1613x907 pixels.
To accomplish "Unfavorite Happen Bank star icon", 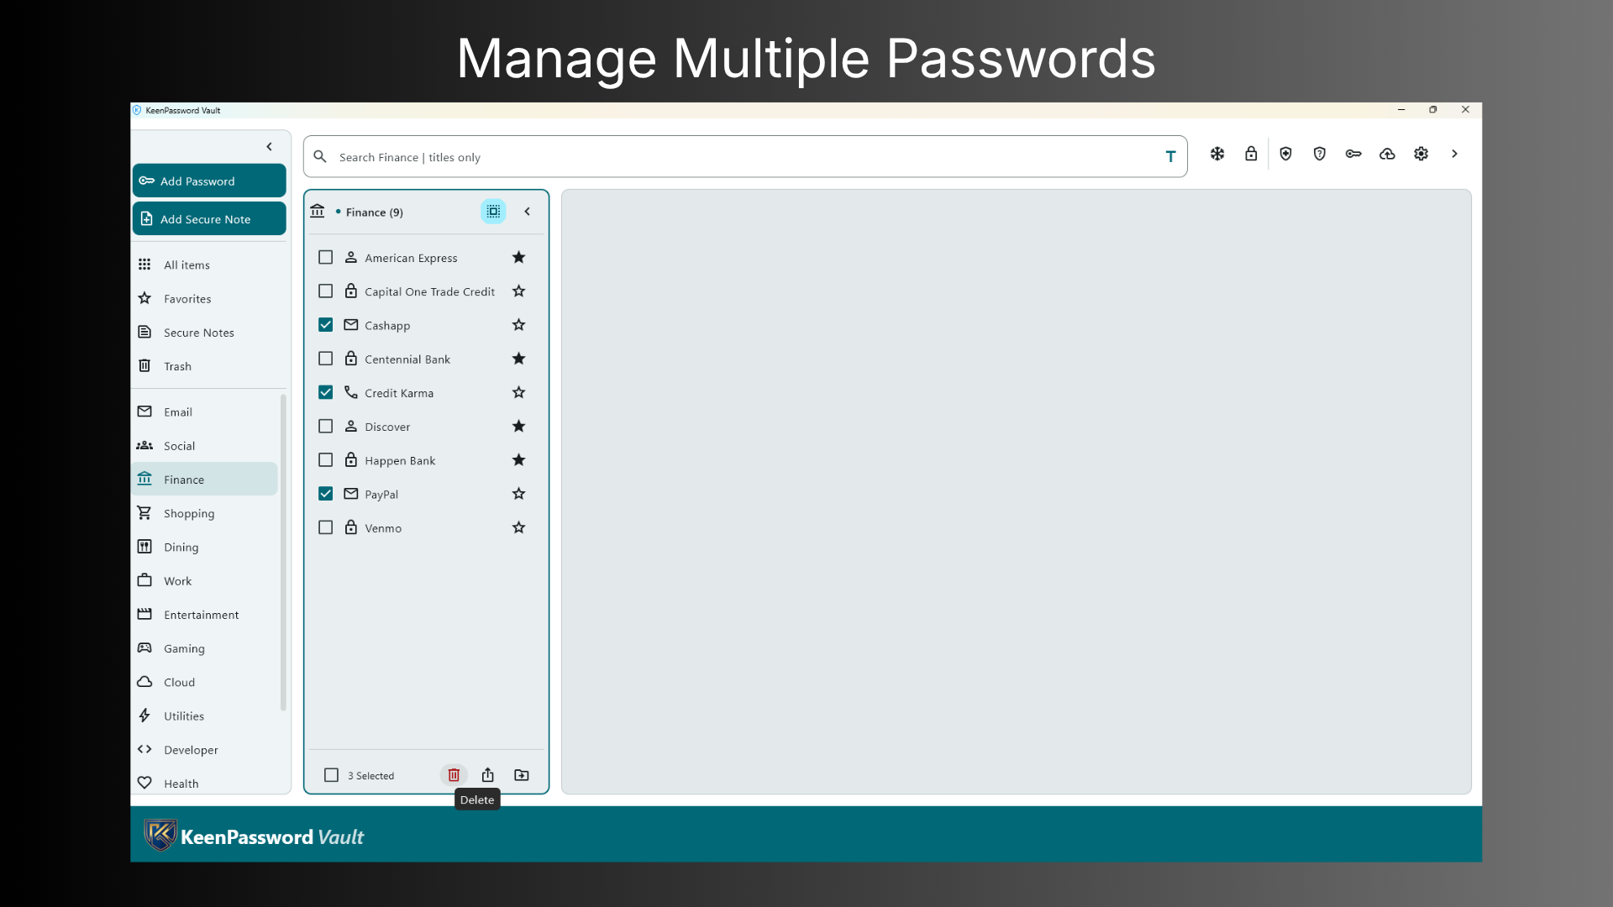I will pyautogui.click(x=519, y=459).
